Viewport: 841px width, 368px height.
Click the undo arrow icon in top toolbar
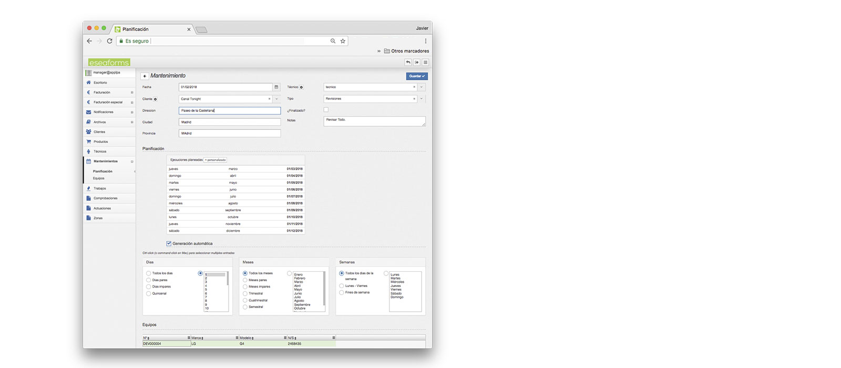click(x=408, y=63)
